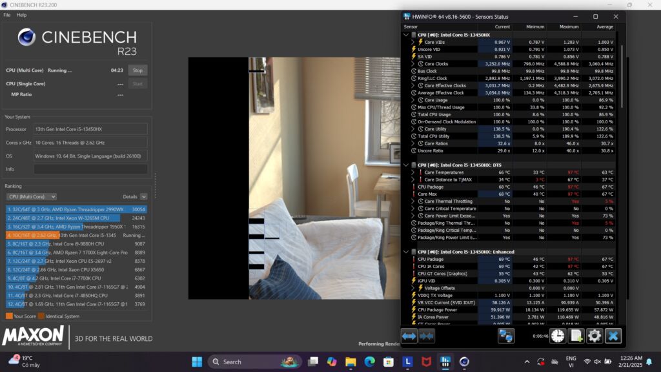
Task: Switch to the HWiNFO taskbar icon
Action: click(x=445, y=362)
